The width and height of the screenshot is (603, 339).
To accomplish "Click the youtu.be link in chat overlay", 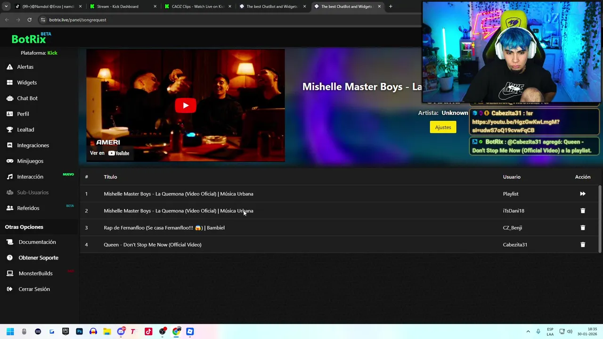I will point(516,126).
